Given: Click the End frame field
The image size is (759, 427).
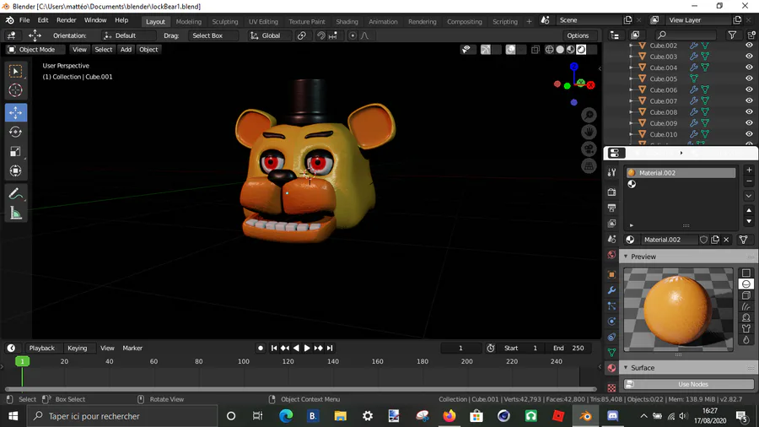Looking at the screenshot, I should point(569,348).
